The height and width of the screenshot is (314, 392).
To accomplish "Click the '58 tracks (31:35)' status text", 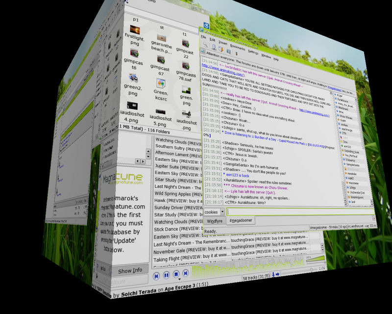I will (x=256, y=277).
